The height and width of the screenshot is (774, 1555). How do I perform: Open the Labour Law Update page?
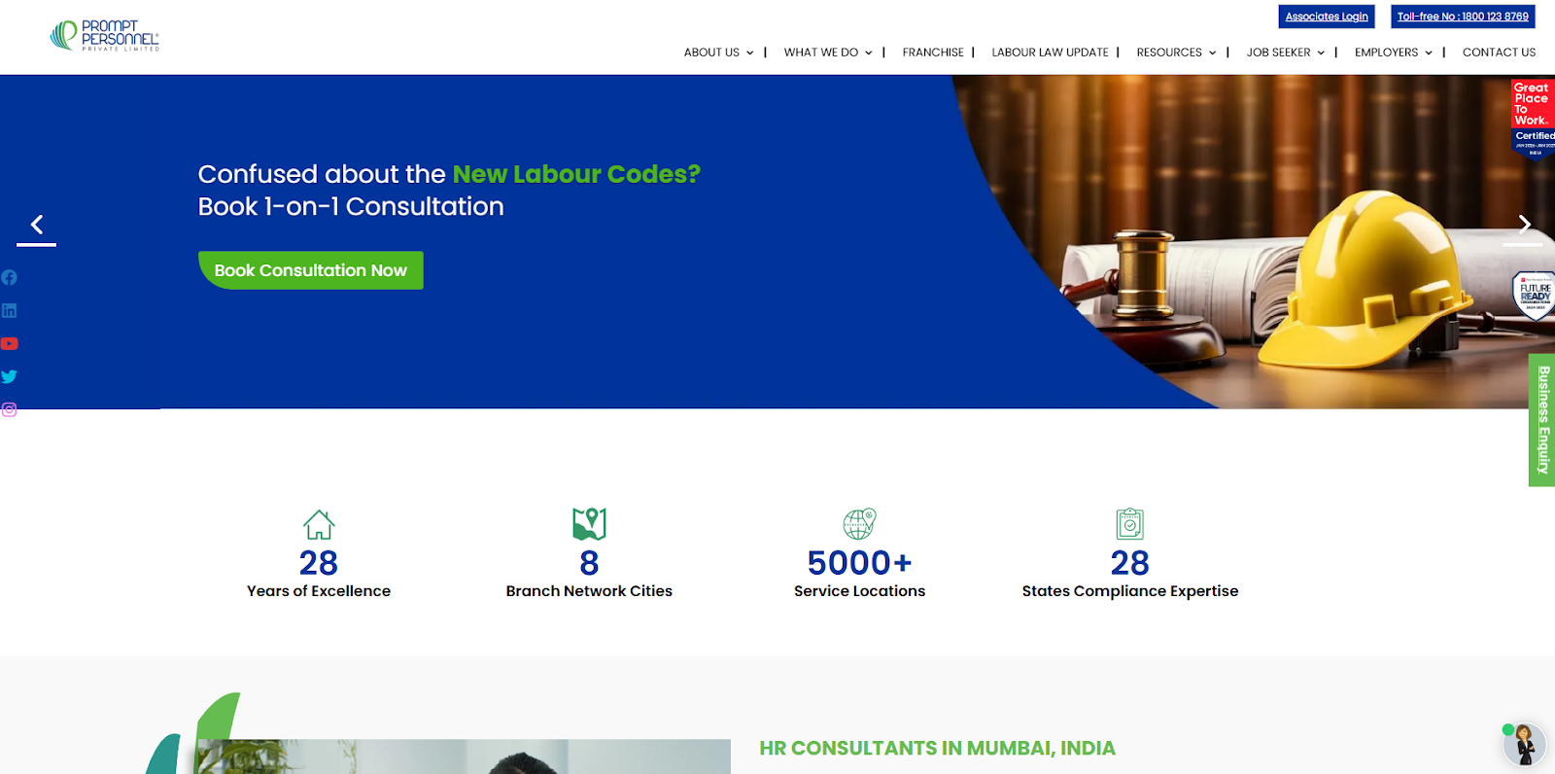pyautogui.click(x=1050, y=53)
